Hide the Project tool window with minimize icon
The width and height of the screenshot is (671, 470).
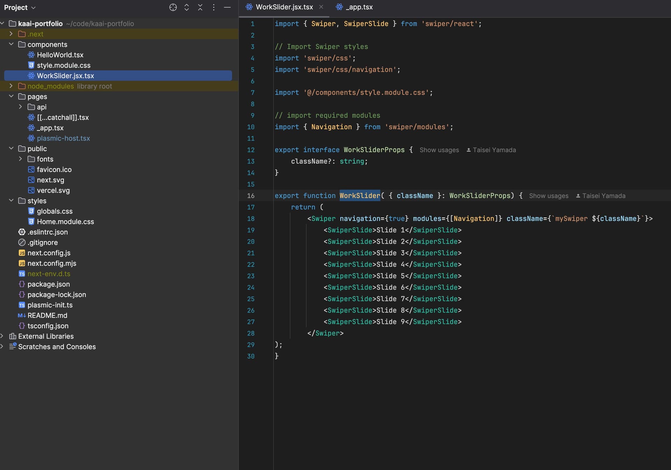227,7
